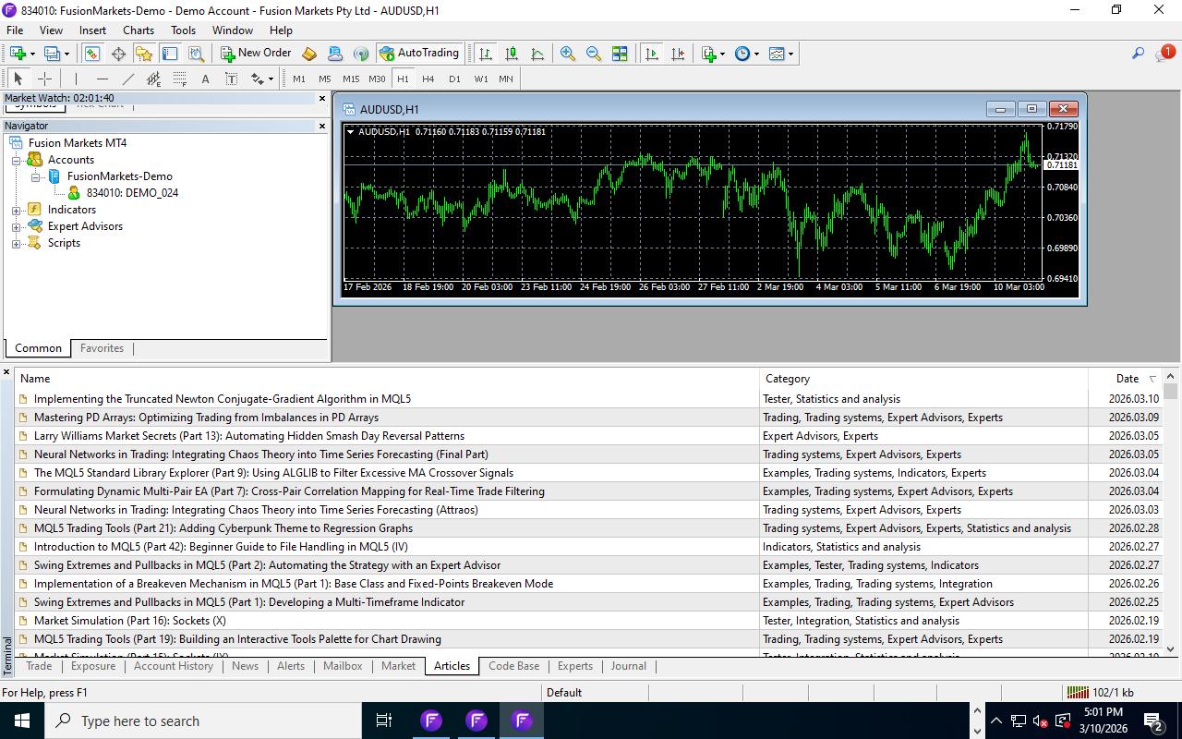Open Larry Williams Market Secrets article
This screenshot has height=739, width=1182.
[x=249, y=436]
